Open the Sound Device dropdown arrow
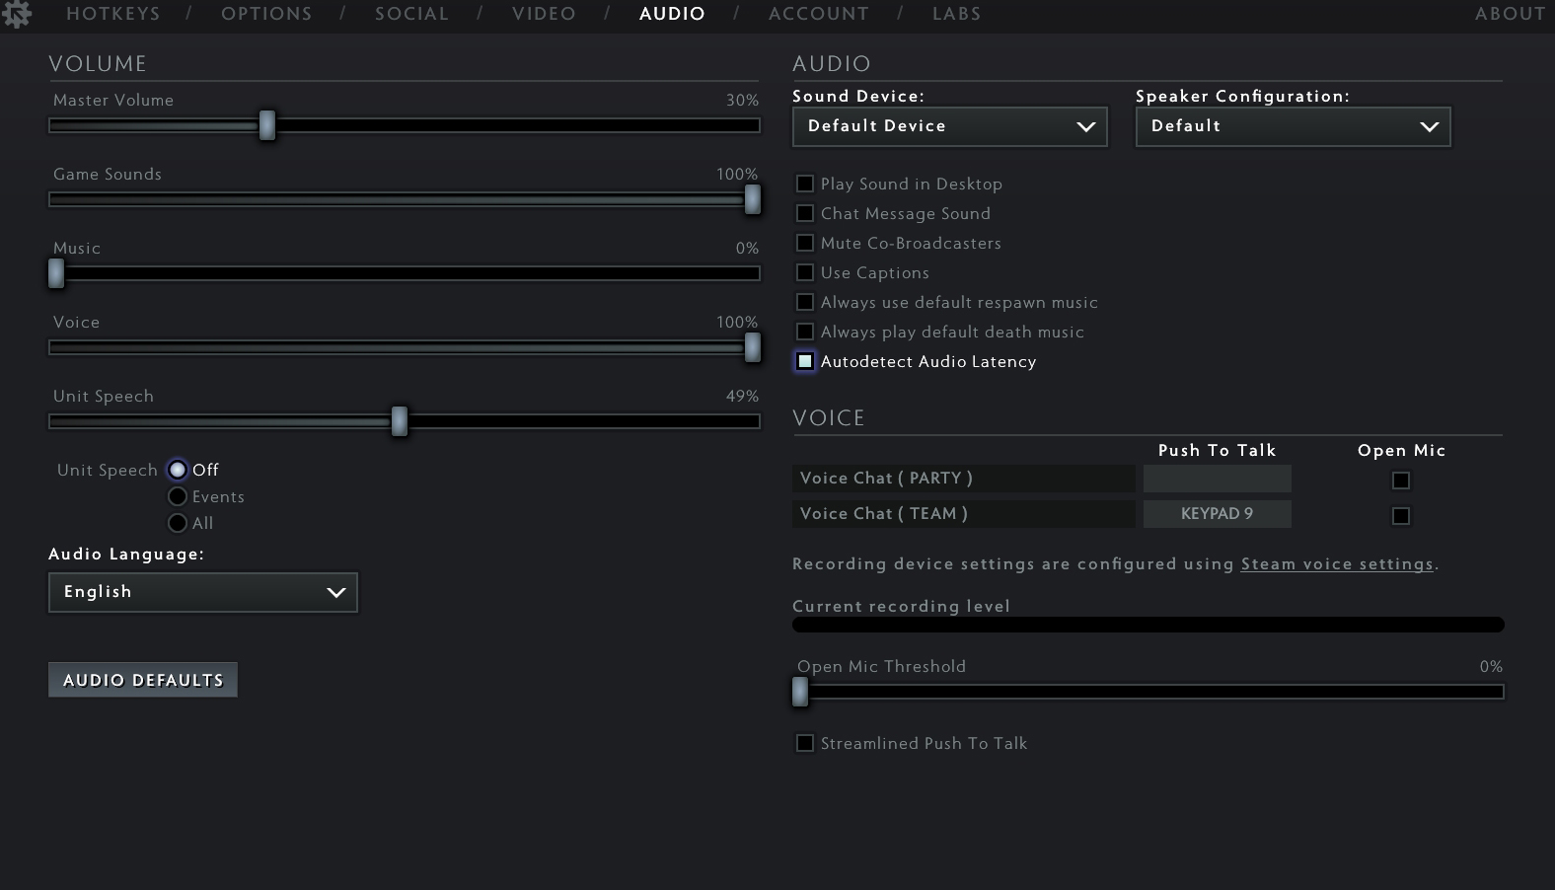The image size is (1555, 890). 1085,126
